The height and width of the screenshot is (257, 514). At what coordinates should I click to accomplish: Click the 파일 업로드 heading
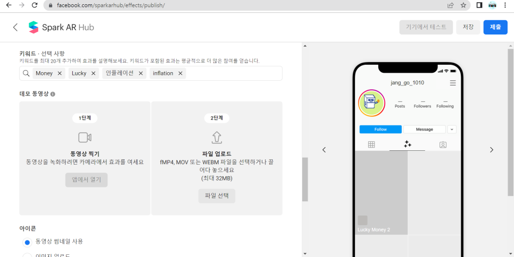pyautogui.click(x=217, y=154)
